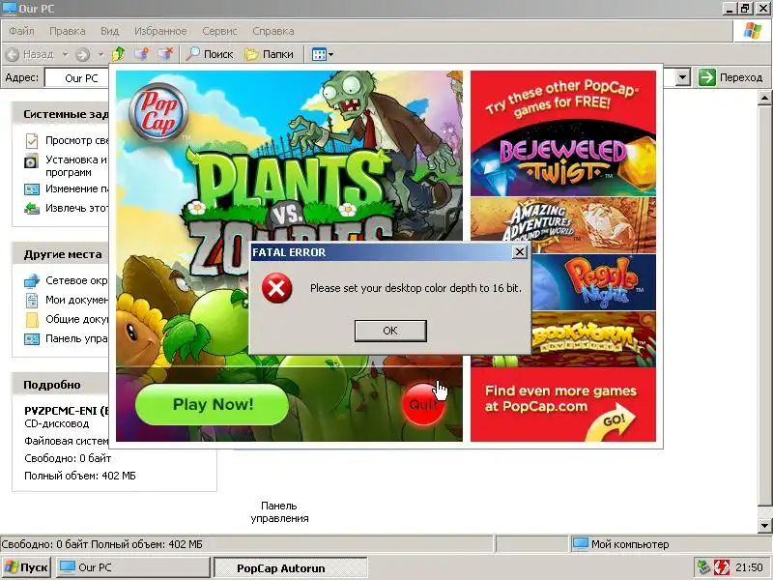
Task: Switch to Our PC taskbar button
Action: click(133, 567)
